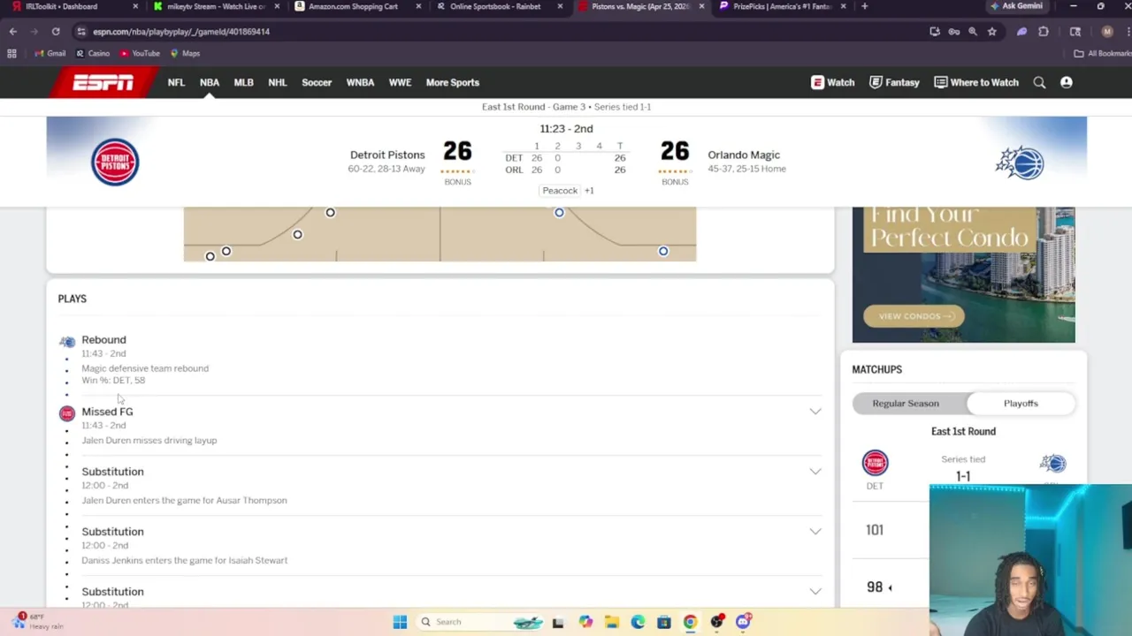Screen dimensions: 1132x636
Task: Open the Chrome apps grid icon
Action: tap(11, 53)
